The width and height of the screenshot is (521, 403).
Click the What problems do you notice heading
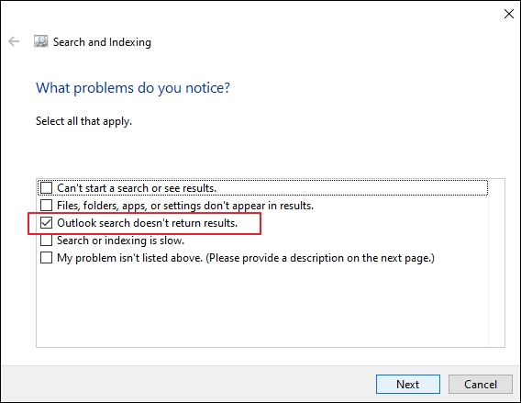[133, 88]
